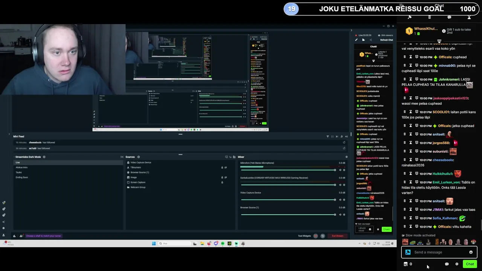Replay the cheesebools follow event

tap(344, 142)
